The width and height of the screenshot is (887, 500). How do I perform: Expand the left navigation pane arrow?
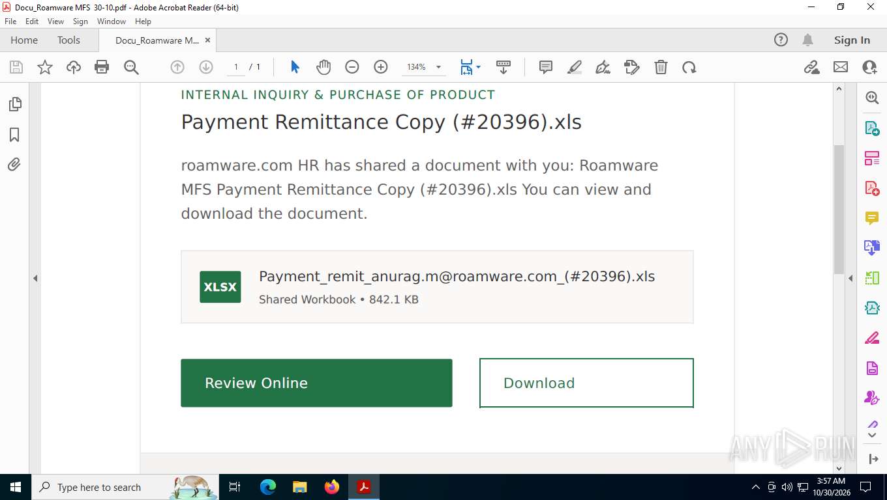tap(35, 278)
